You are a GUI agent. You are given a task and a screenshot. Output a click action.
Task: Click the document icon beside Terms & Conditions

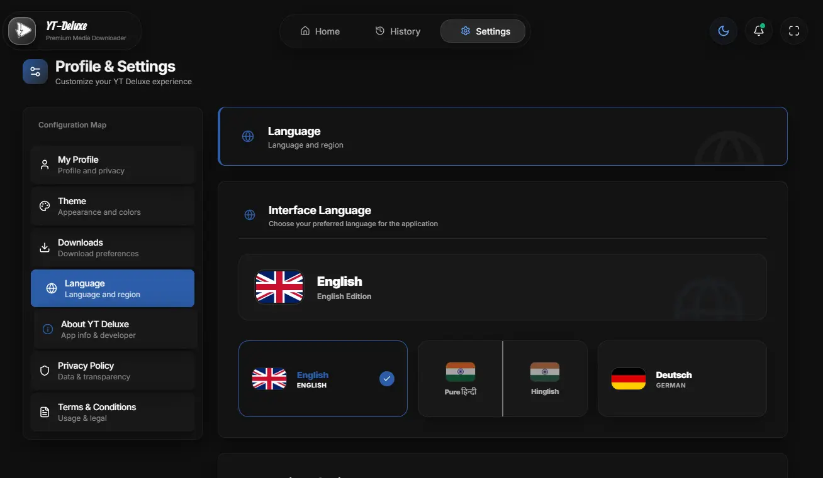45,412
